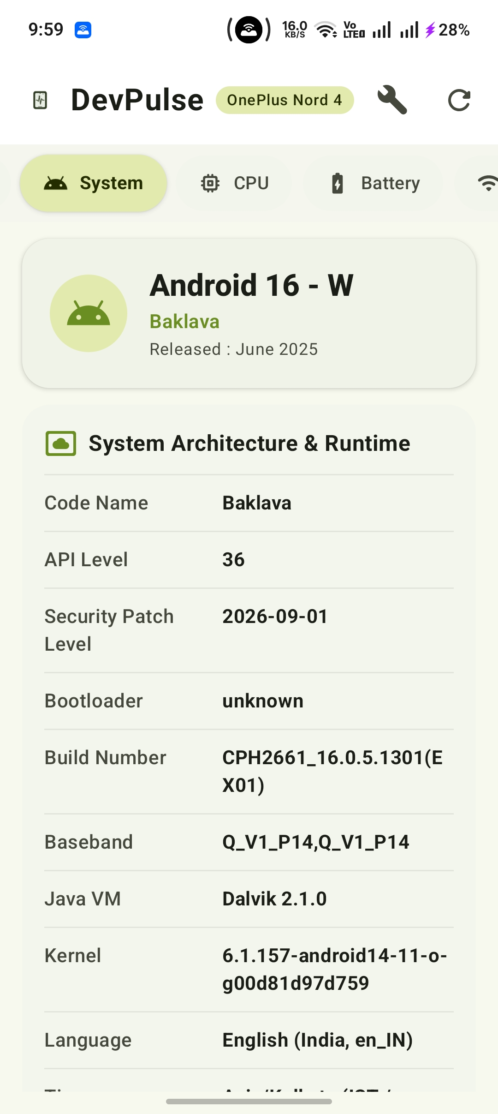Tap the Android 16 - W title
The image size is (498, 1114).
click(x=251, y=285)
